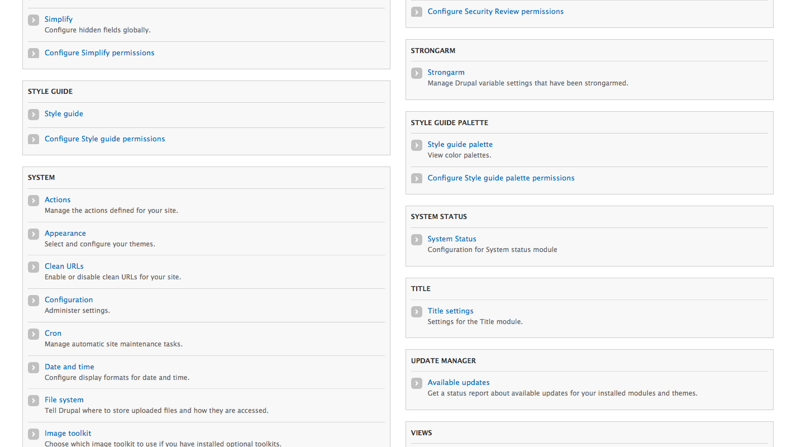Click the arrow icon beside Clean URLs
This screenshot has width=796, height=447.
[x=34, y=267]
